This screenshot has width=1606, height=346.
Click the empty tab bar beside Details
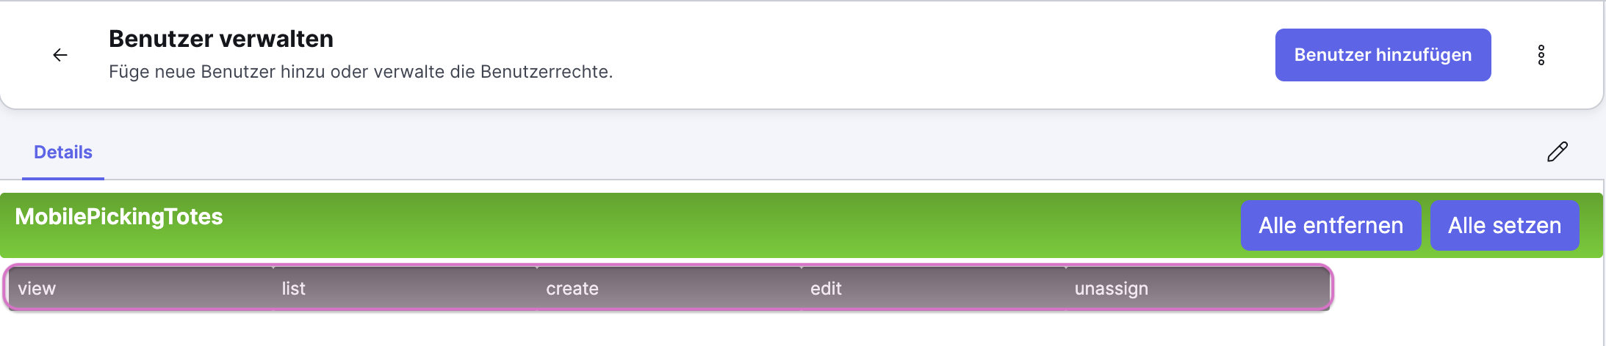(735, 152)
